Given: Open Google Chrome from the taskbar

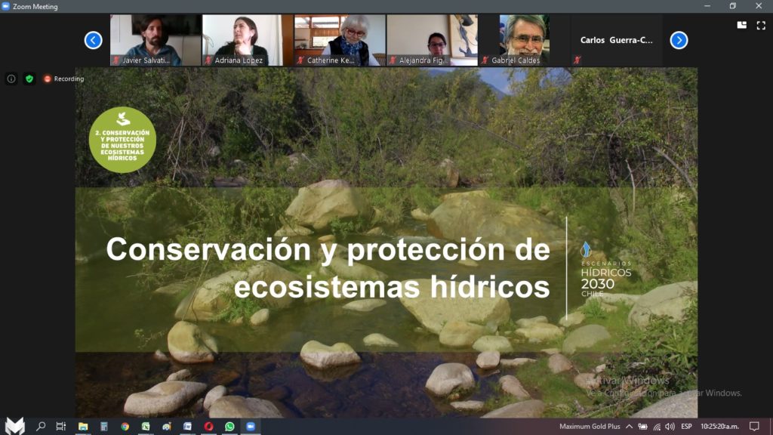Looking at the screenshot, I should (x=125, y=427).
